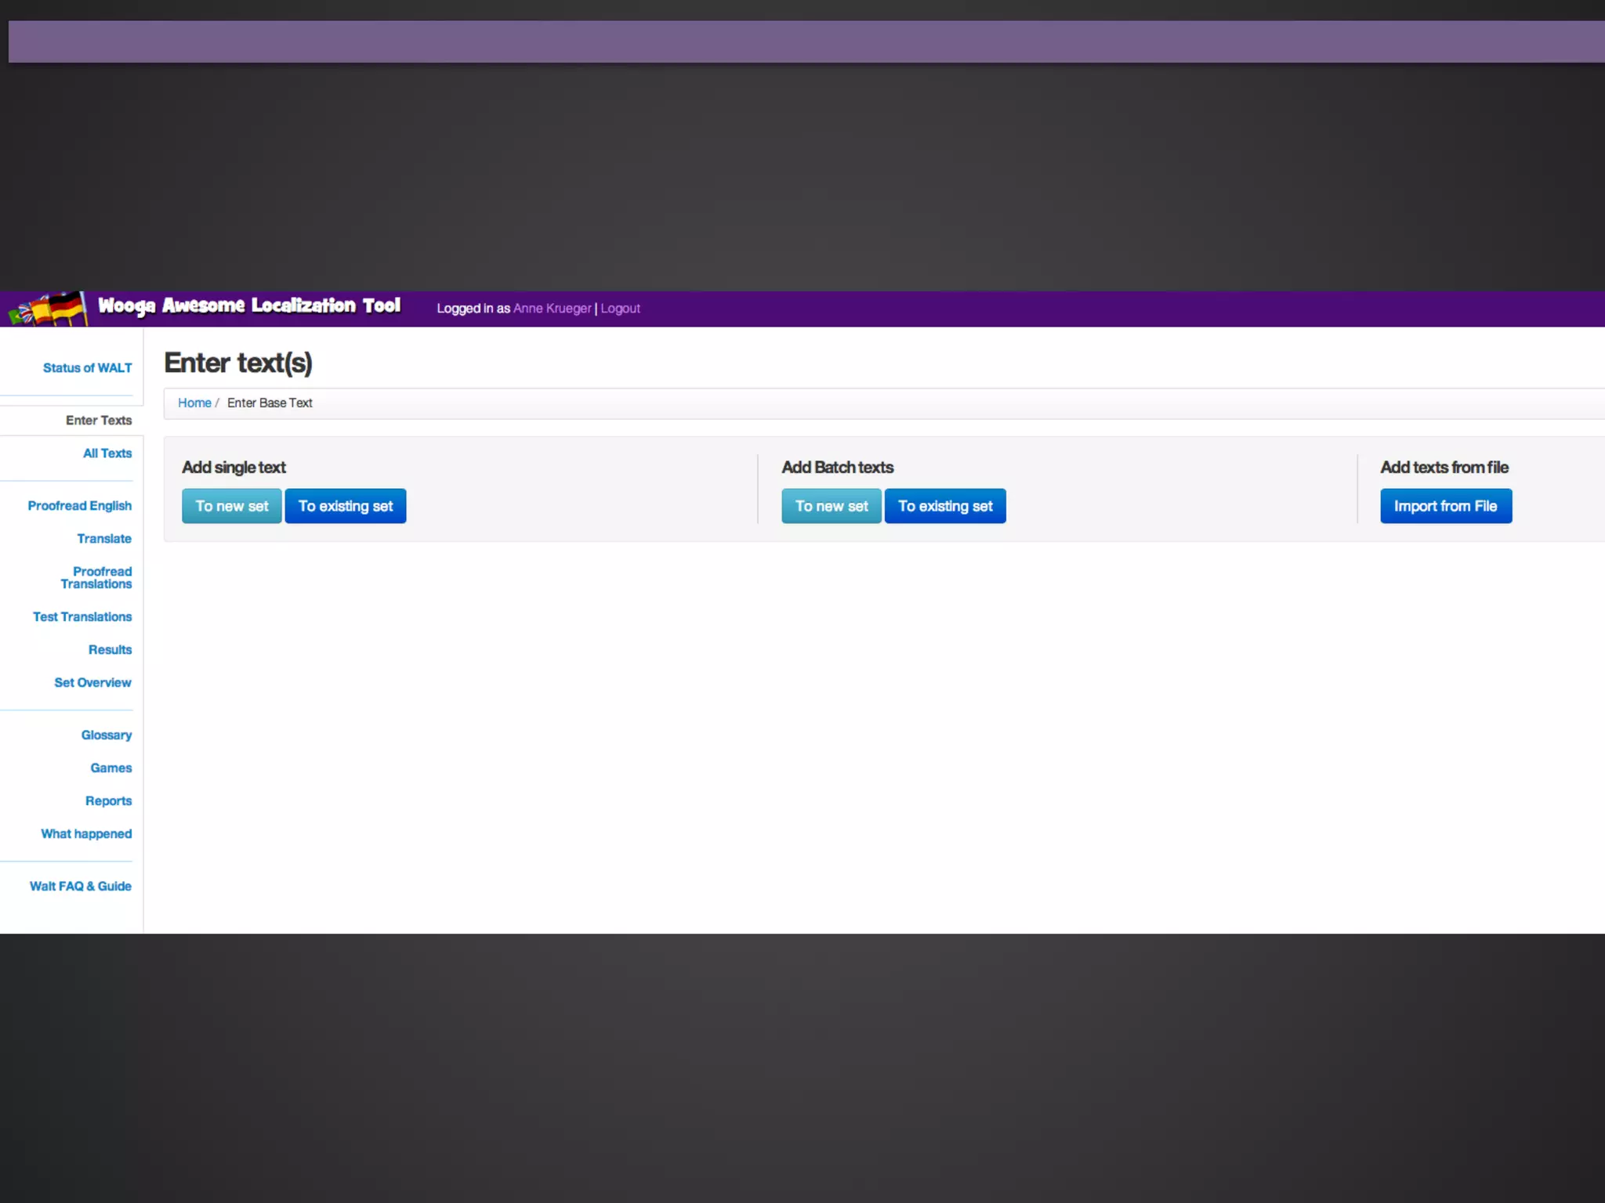1605x1203 pixels.
Task: Add Batch texts To existing set
Action: pyautogui.click(x=944, y=507)
